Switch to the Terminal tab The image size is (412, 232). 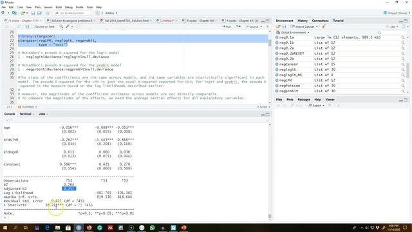25,114
